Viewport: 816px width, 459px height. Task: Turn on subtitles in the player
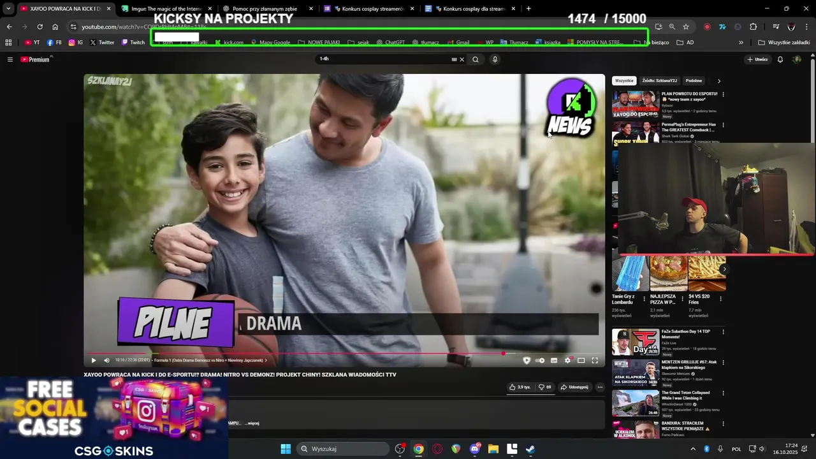[x=554, y=360]
